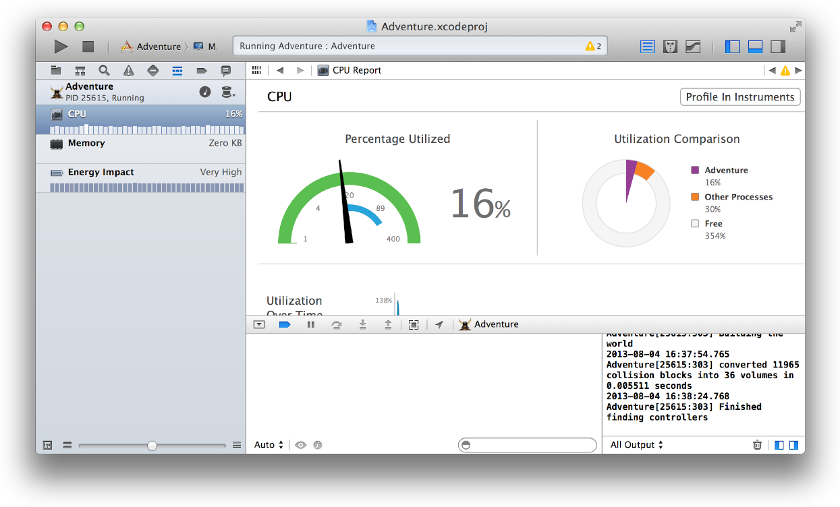Click the variable info icon
The height and width of the screenshot is (507, 840).
318,445
